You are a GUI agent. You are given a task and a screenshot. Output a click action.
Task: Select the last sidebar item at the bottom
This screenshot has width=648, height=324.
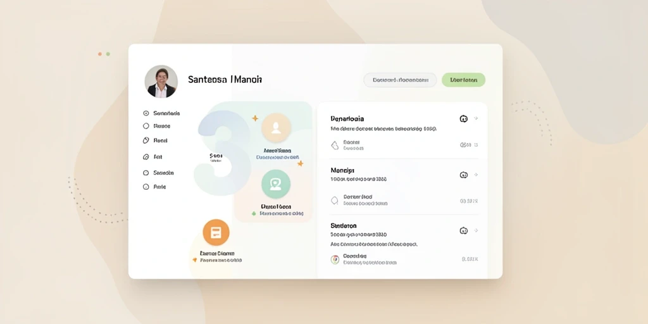pyautogui.click(x=154, y=187)
